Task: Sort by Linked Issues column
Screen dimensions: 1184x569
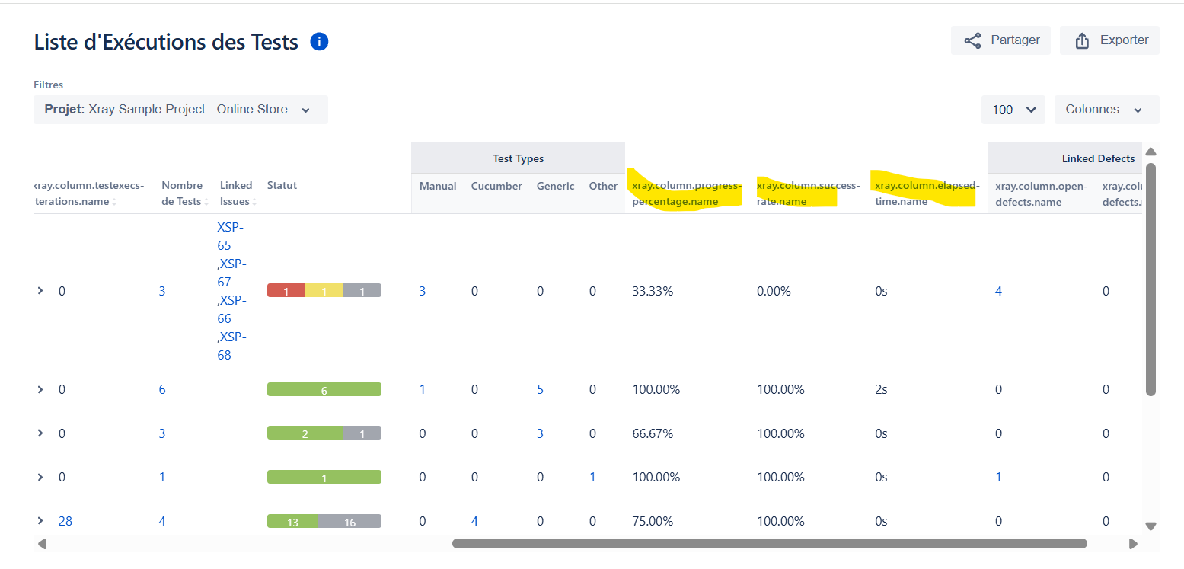Action: (x=236, y=193)
